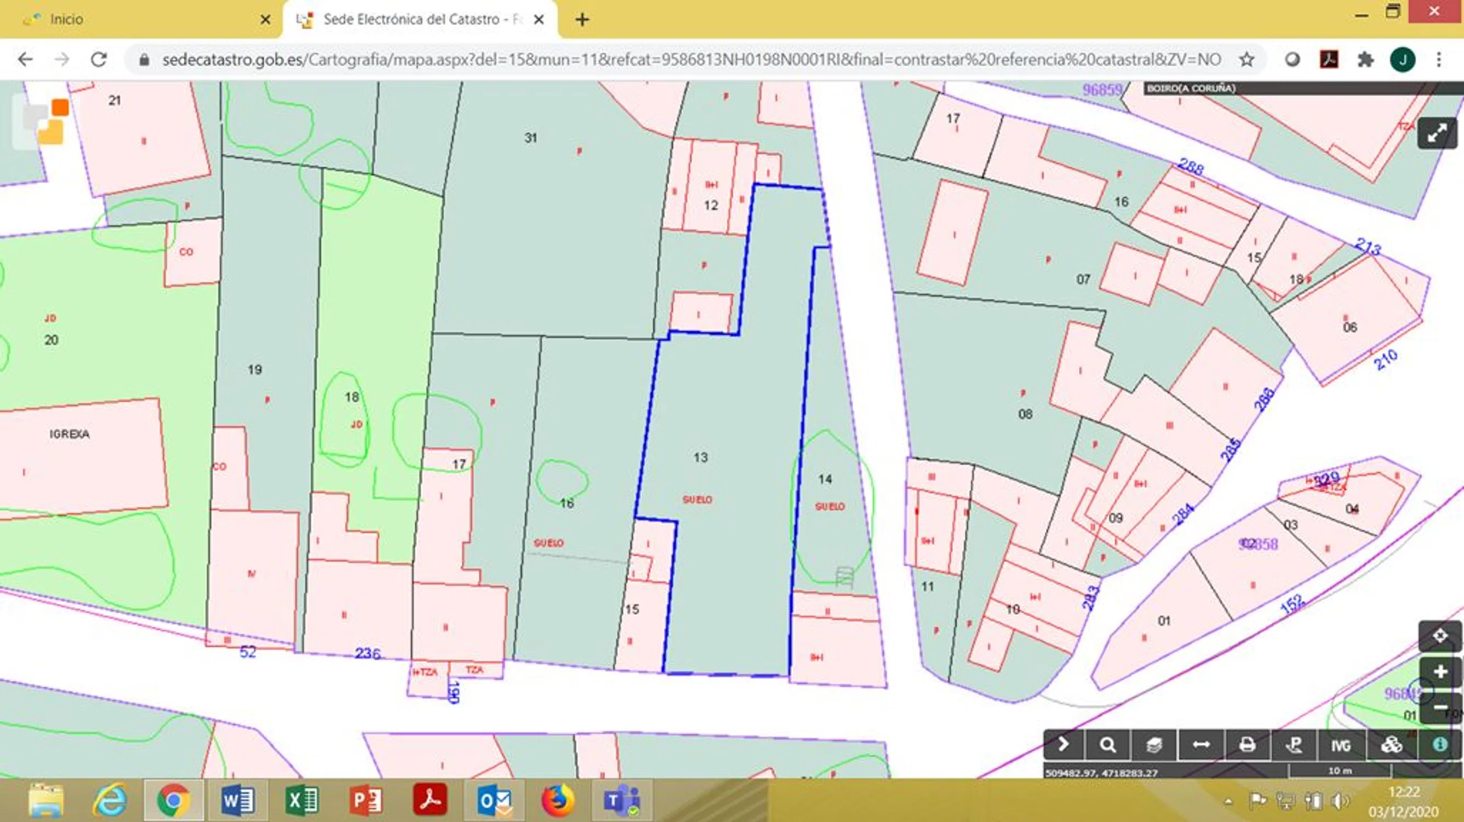Select the distance measurement tool

pos(1200,745)
